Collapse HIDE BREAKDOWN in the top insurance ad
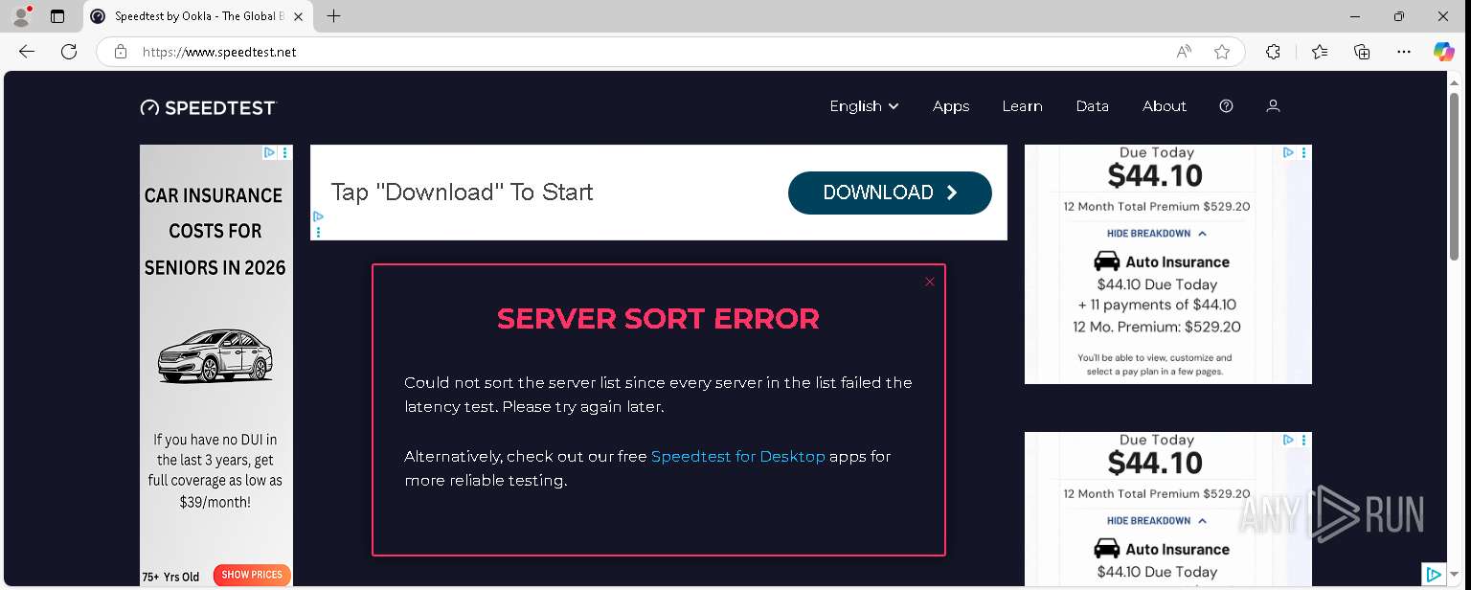 click(x=1157, y=234)
